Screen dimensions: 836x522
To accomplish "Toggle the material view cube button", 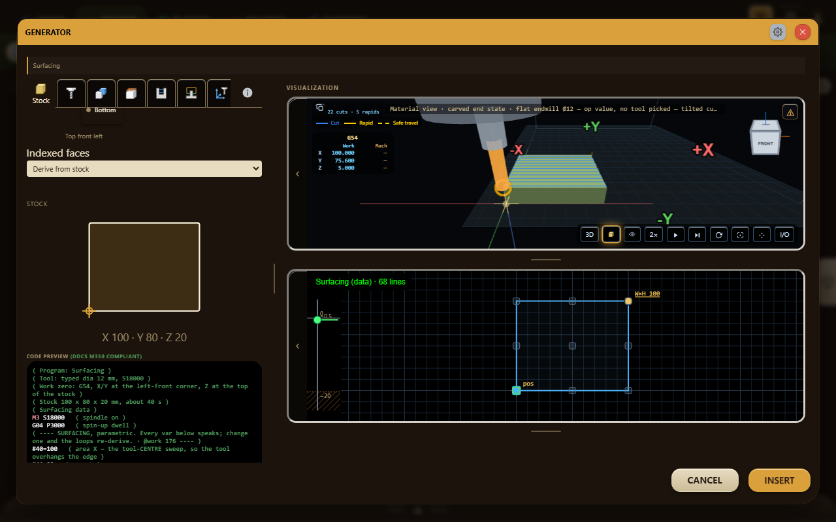I will (611, 234).
